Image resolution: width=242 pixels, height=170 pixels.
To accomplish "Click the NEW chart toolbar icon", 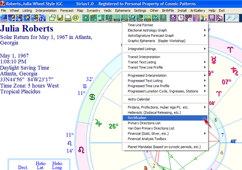I will 4,18.
